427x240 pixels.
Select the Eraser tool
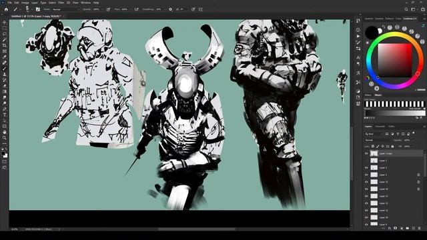[x=5, y=86]
